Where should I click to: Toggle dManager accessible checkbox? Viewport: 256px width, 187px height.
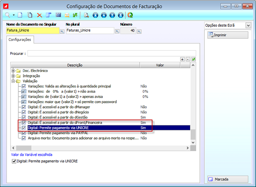pyautogui.click(x=24, y=107)
